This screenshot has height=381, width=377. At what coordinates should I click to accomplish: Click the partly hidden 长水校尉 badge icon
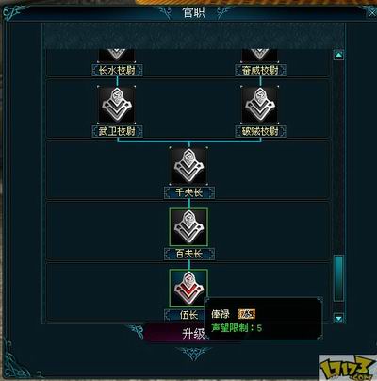(x=117, y=56)
